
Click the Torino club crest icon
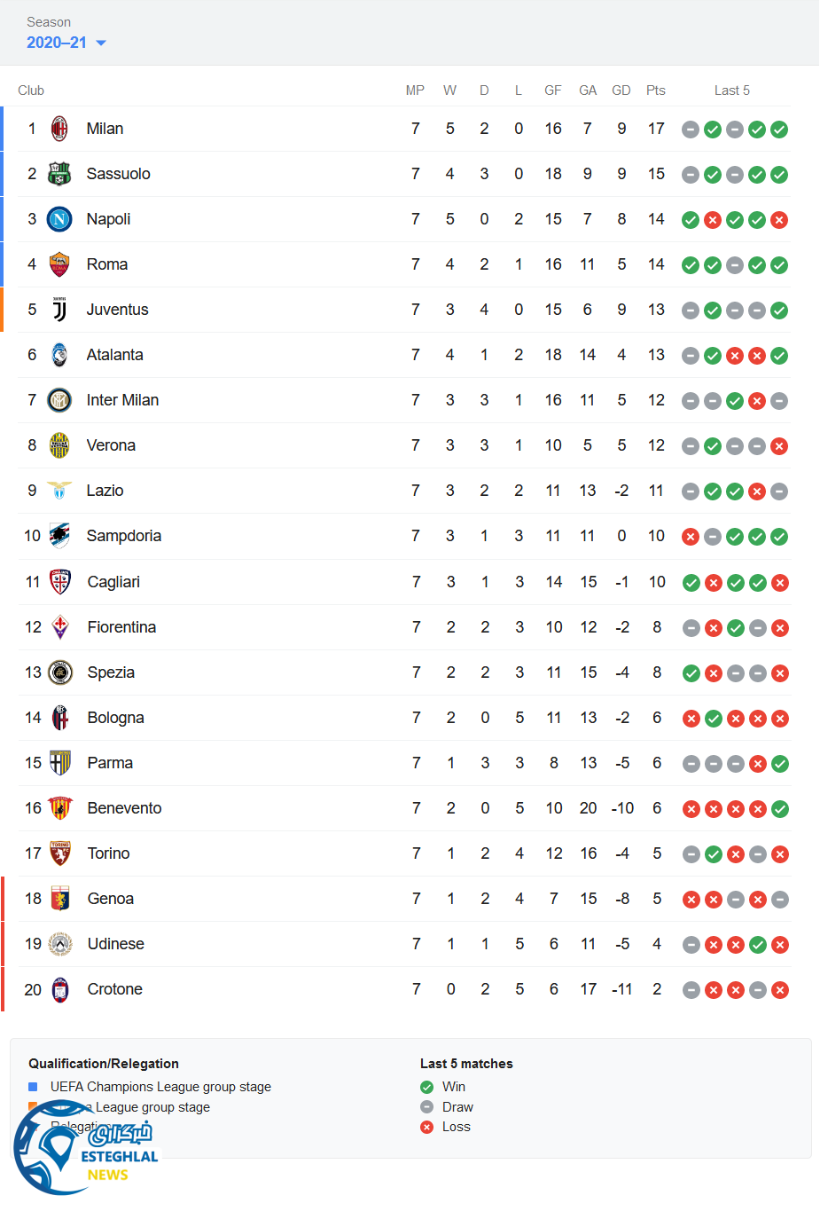pos(60,853)
